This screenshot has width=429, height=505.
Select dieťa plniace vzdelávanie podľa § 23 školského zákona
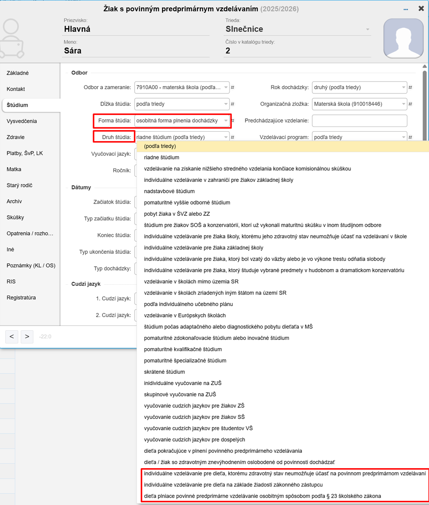click(x=283, y=496)
